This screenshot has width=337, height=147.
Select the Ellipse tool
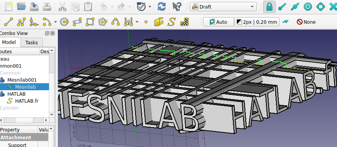click(77, 22)
